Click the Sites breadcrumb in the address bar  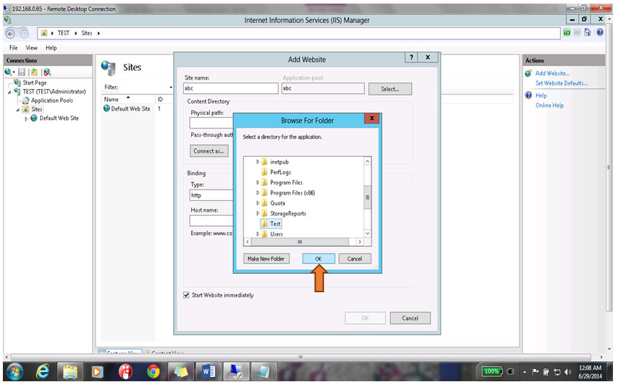point(87,33)
